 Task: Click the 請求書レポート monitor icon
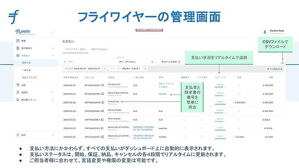[x=18, y=100]
